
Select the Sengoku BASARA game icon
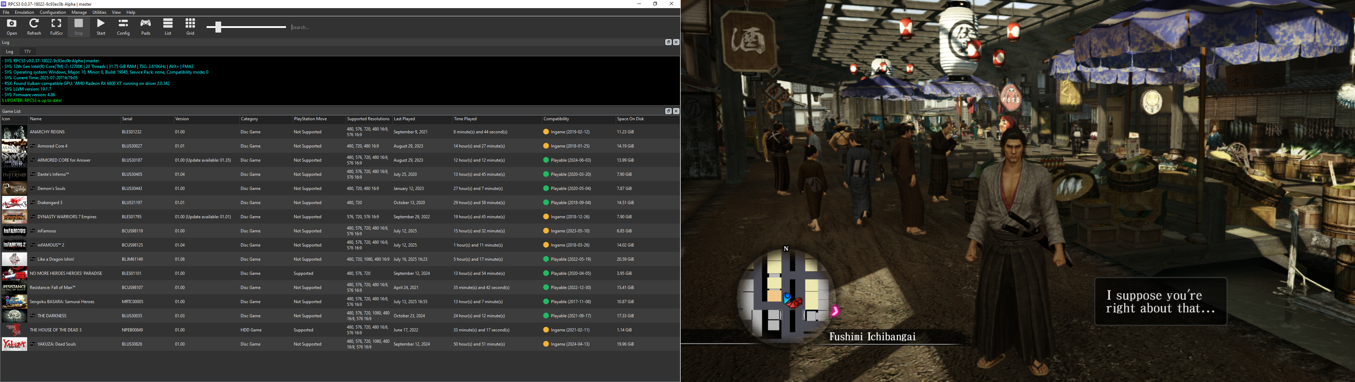pyautogui.click(x=14, y=302)
